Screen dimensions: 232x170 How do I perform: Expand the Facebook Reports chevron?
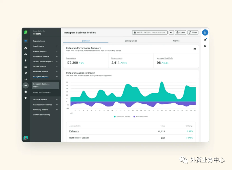pos(57,71)
